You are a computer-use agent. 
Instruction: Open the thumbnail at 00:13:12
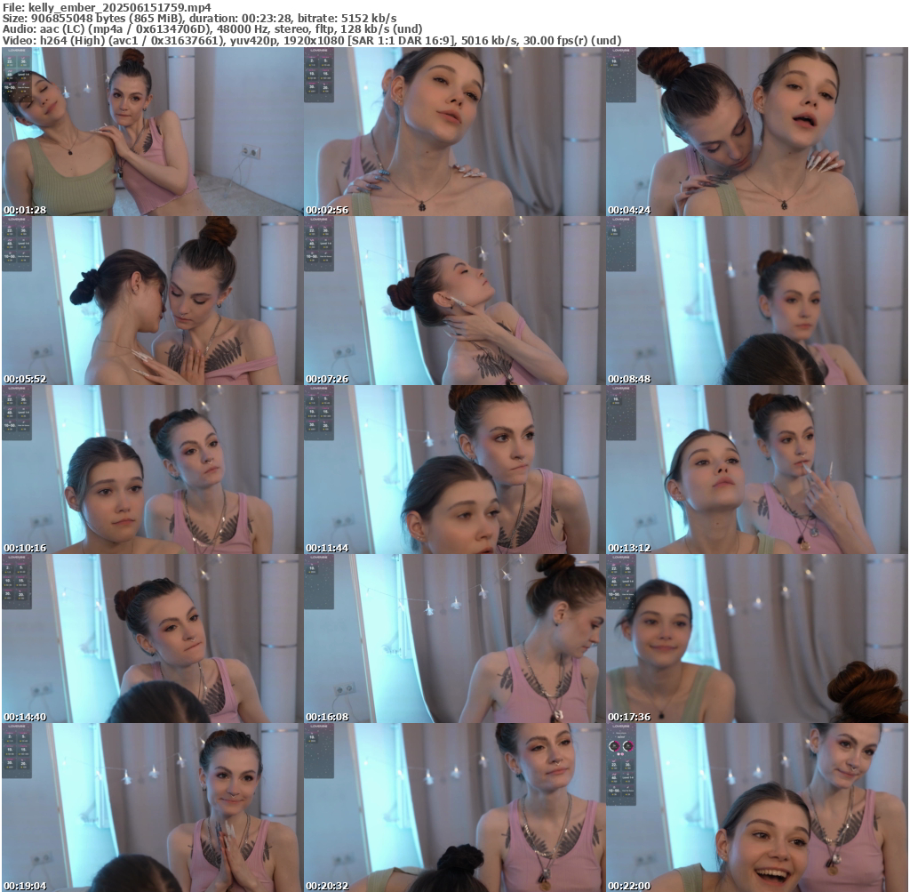[x=757, y=470]
